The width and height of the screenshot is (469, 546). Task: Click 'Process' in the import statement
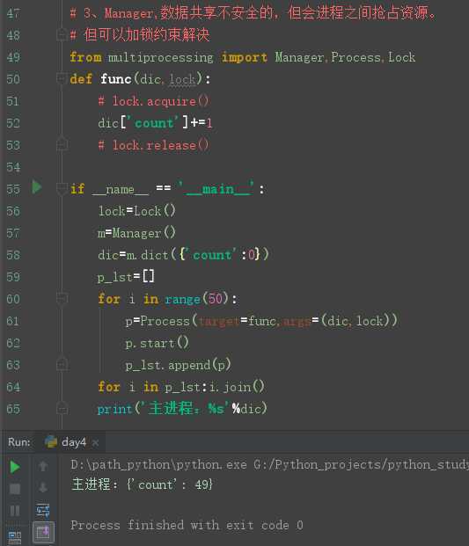355,57
